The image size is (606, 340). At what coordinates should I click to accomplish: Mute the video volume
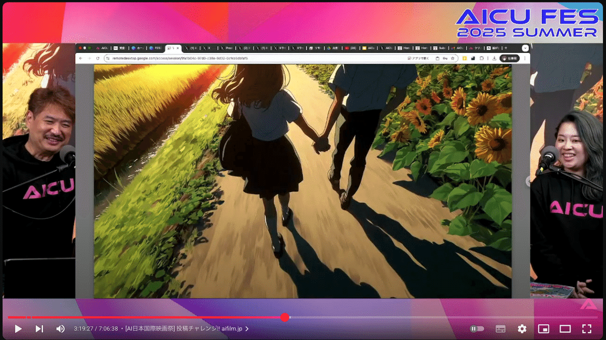[x=61, y=329]
